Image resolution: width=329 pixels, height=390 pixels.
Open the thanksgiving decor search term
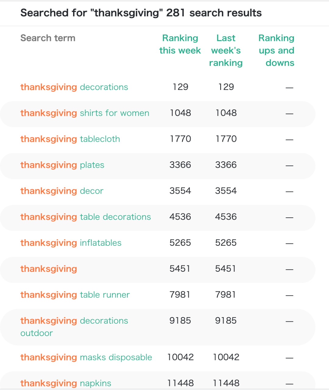click(62, 191)
